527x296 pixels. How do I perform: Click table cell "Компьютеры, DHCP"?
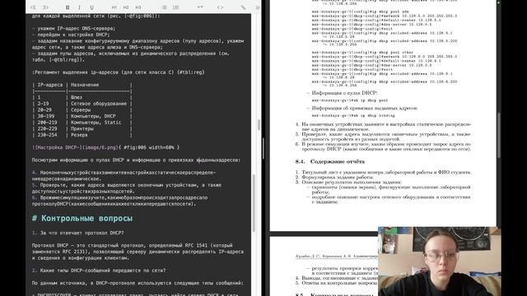click(x=93, y=116)
